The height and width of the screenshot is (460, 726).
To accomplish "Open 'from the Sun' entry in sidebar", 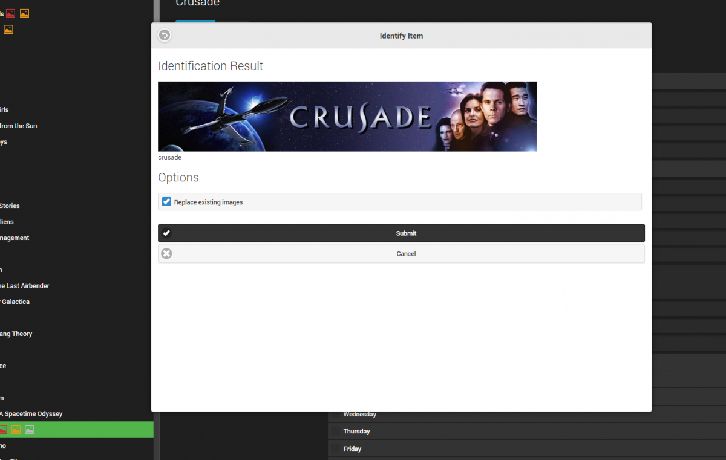I will [x=18, y=126].
